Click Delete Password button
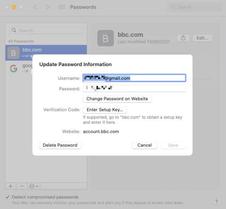Viewport: 226px width, 209px height. 60,145
